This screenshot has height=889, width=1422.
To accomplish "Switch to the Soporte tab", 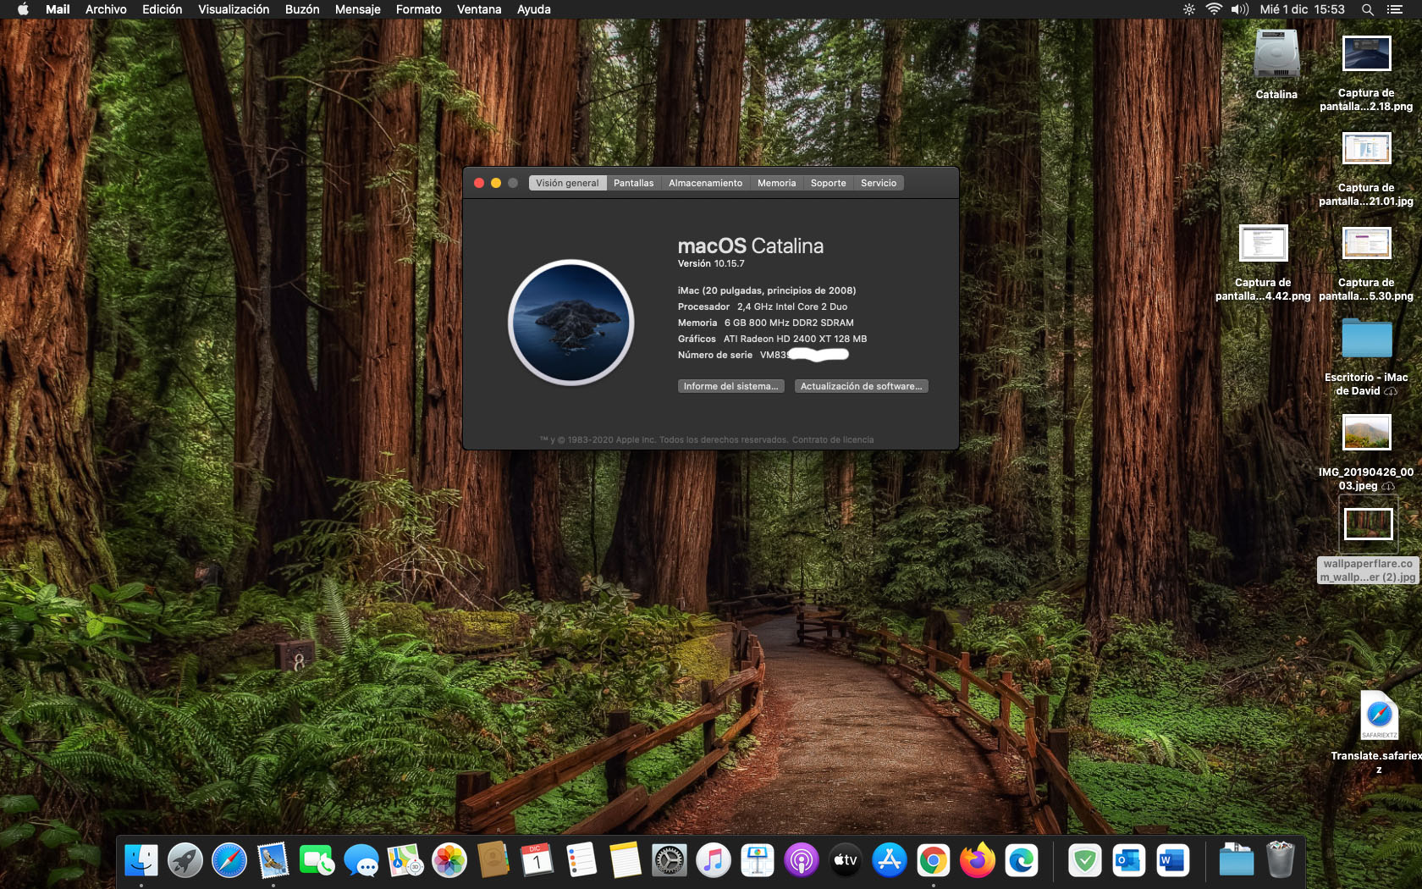I will pyautogui.click(x=829, y=183).
